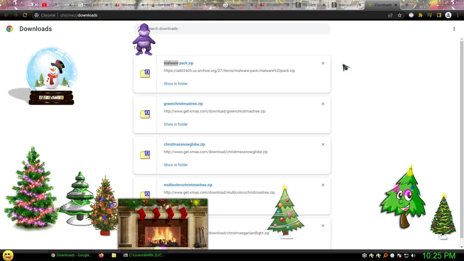Remove malware pack.zip from the list

pyautogui.click(x=323, y=63)
